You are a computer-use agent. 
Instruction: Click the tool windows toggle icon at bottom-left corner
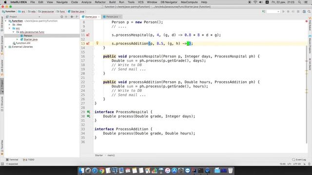(x=2, y=164)
